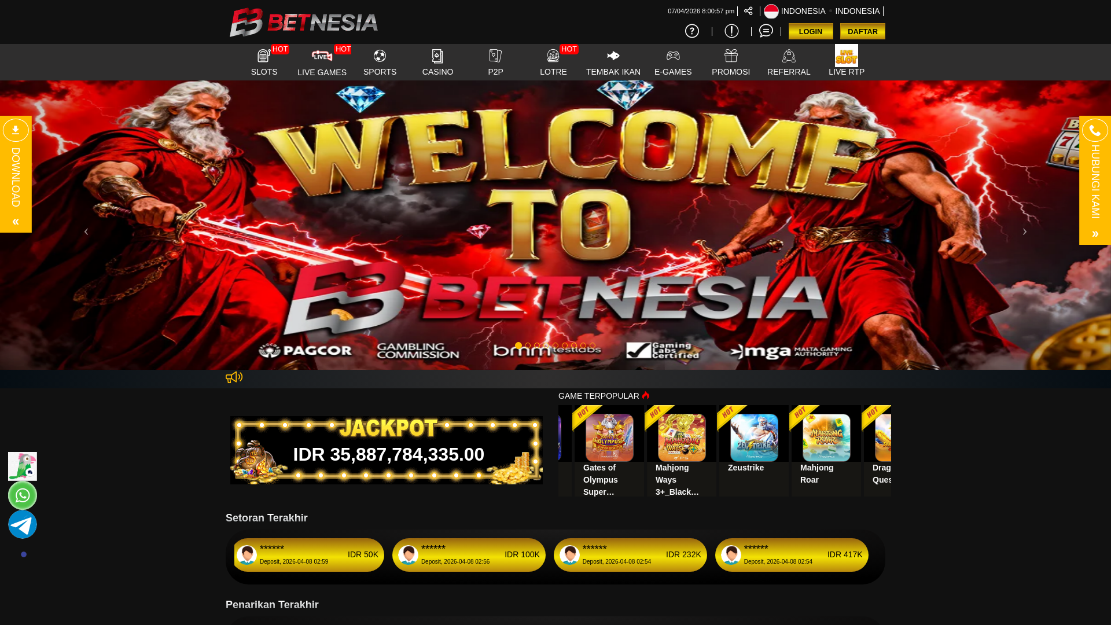Open Mahjong Roar game
The height and width of the screenshot is (625, 1111).
(x=826, y=450)
